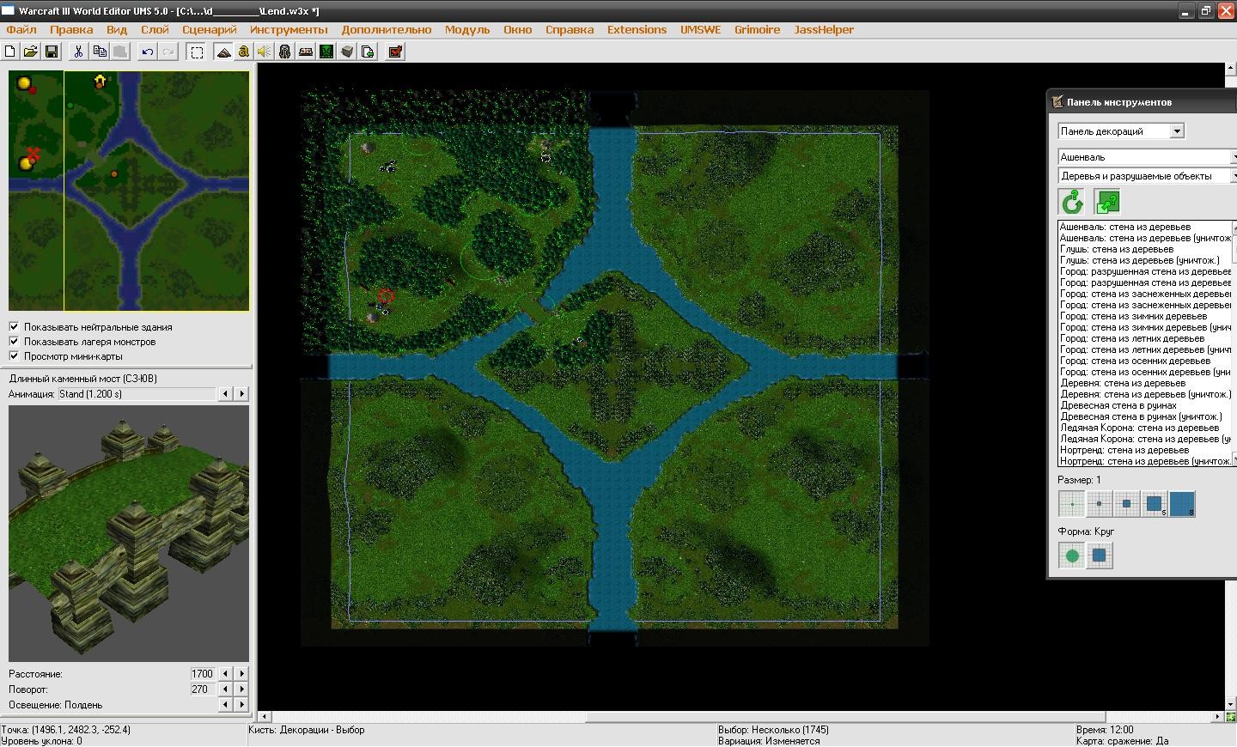Open the Модуль menu
The image size is (1237, 747).
[467, 29]
